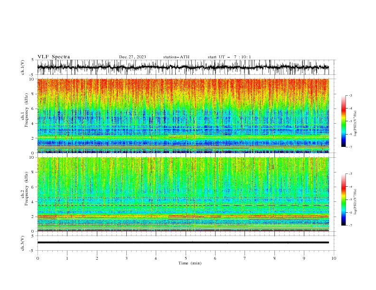This screenshot has height=290, width=376.
Task: Click the "4" tick on the time axis
Action: coord(156,258)
